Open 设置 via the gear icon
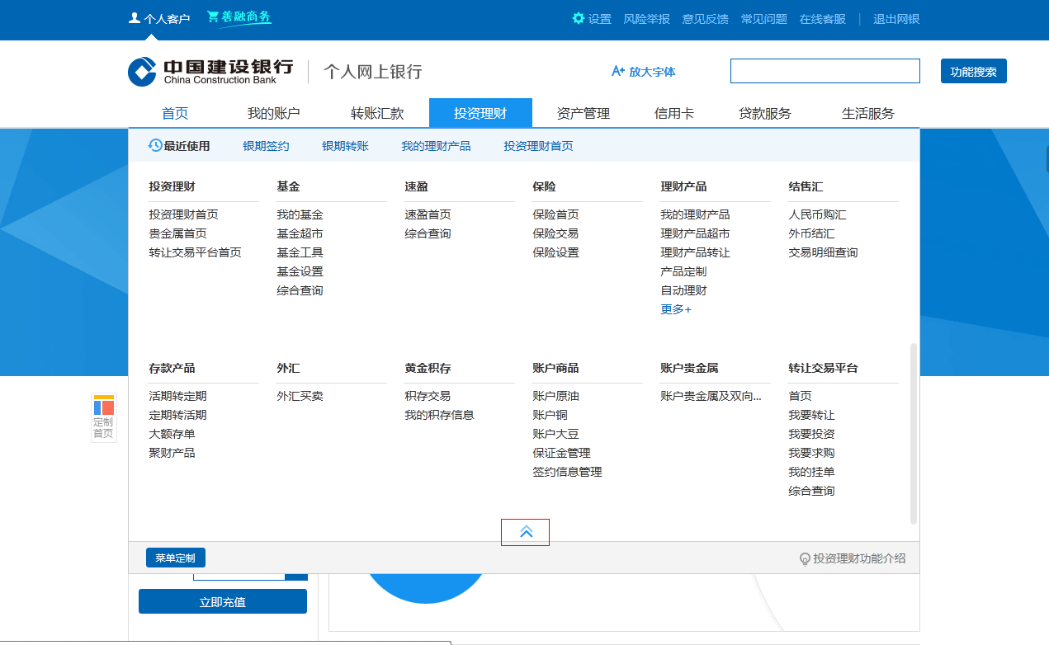This screenshot has height=645, width=1049. (579, 18)
